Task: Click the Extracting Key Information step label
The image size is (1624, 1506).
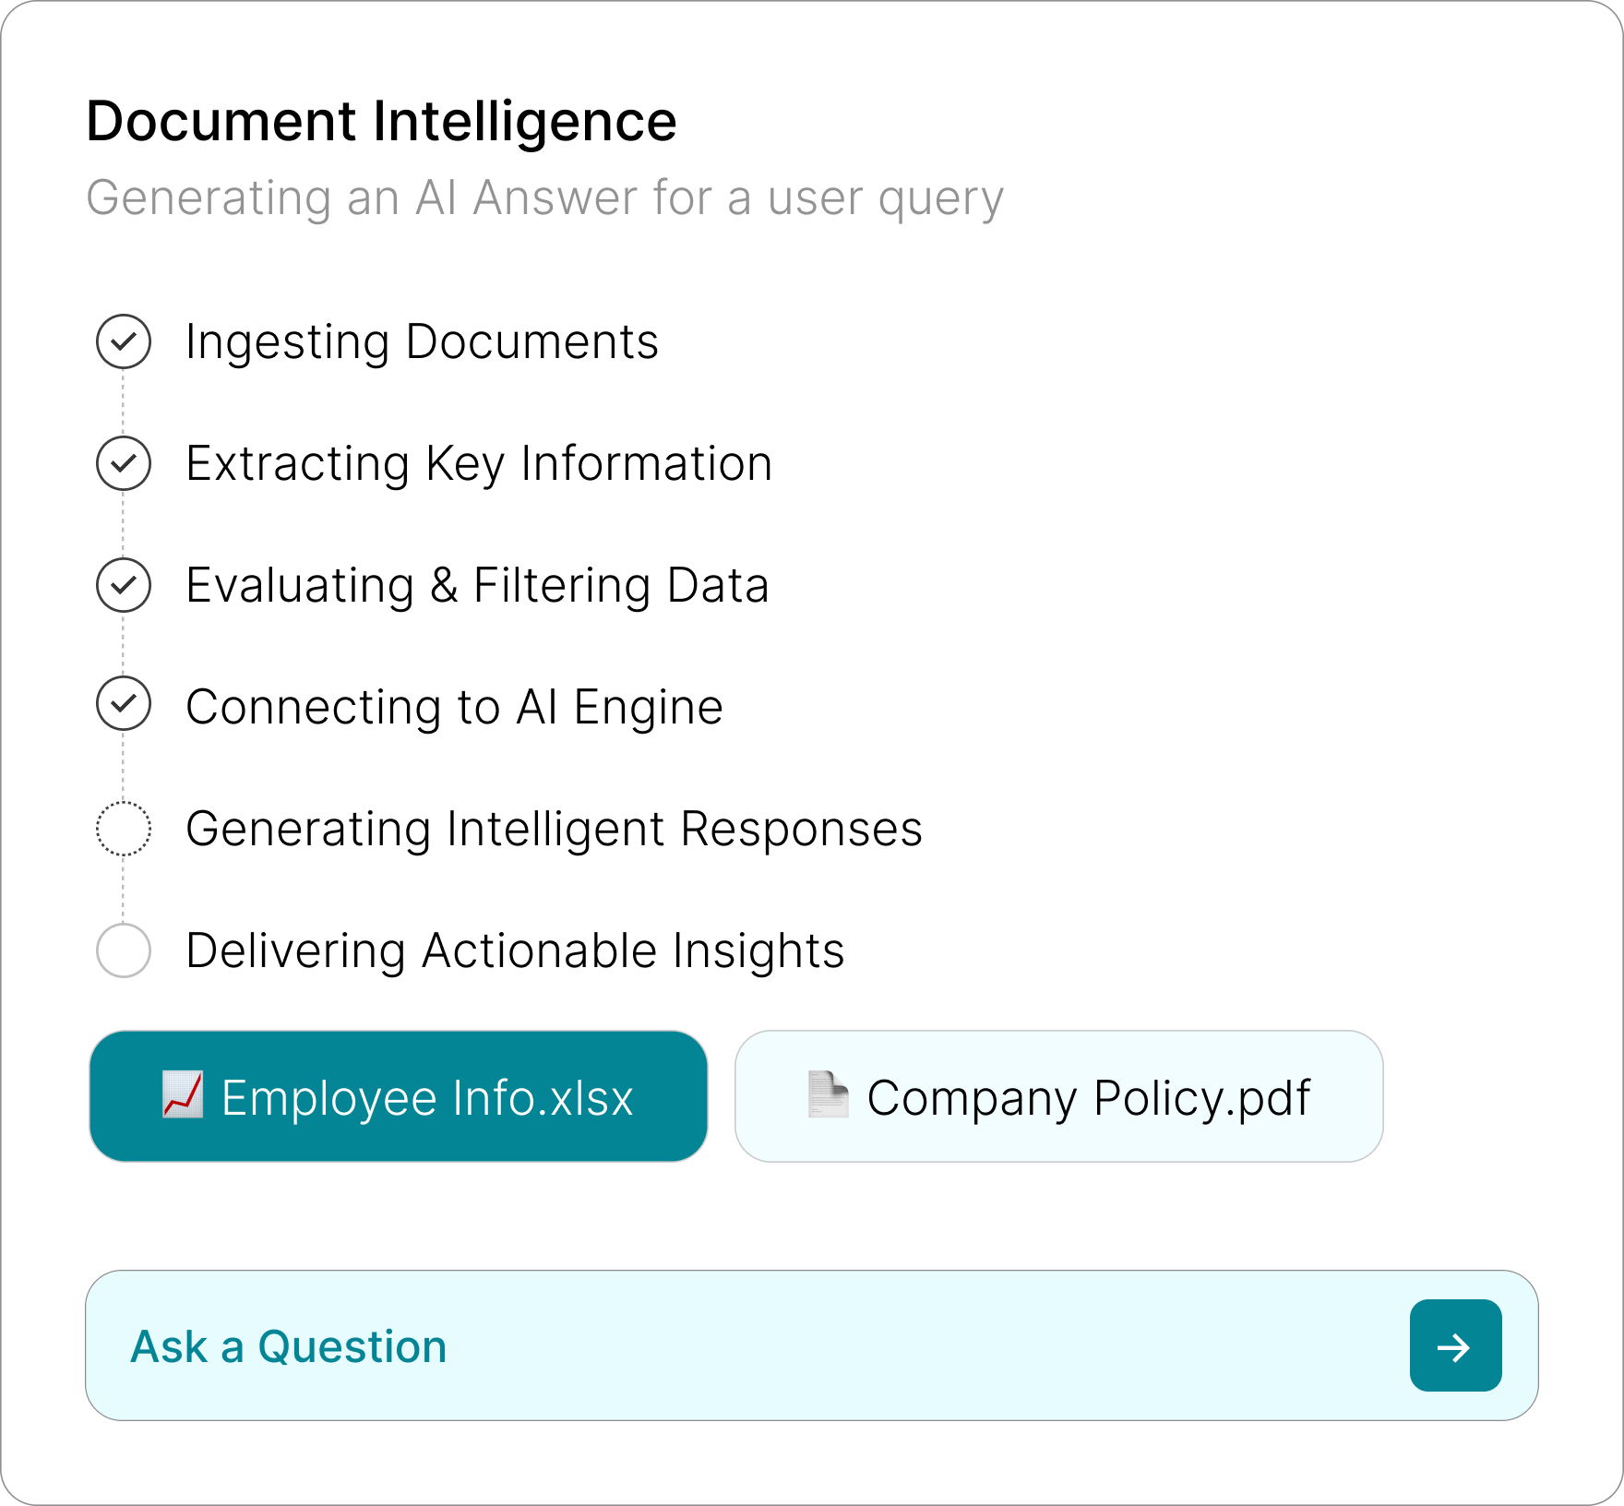Action: click(x=478, y=463)
